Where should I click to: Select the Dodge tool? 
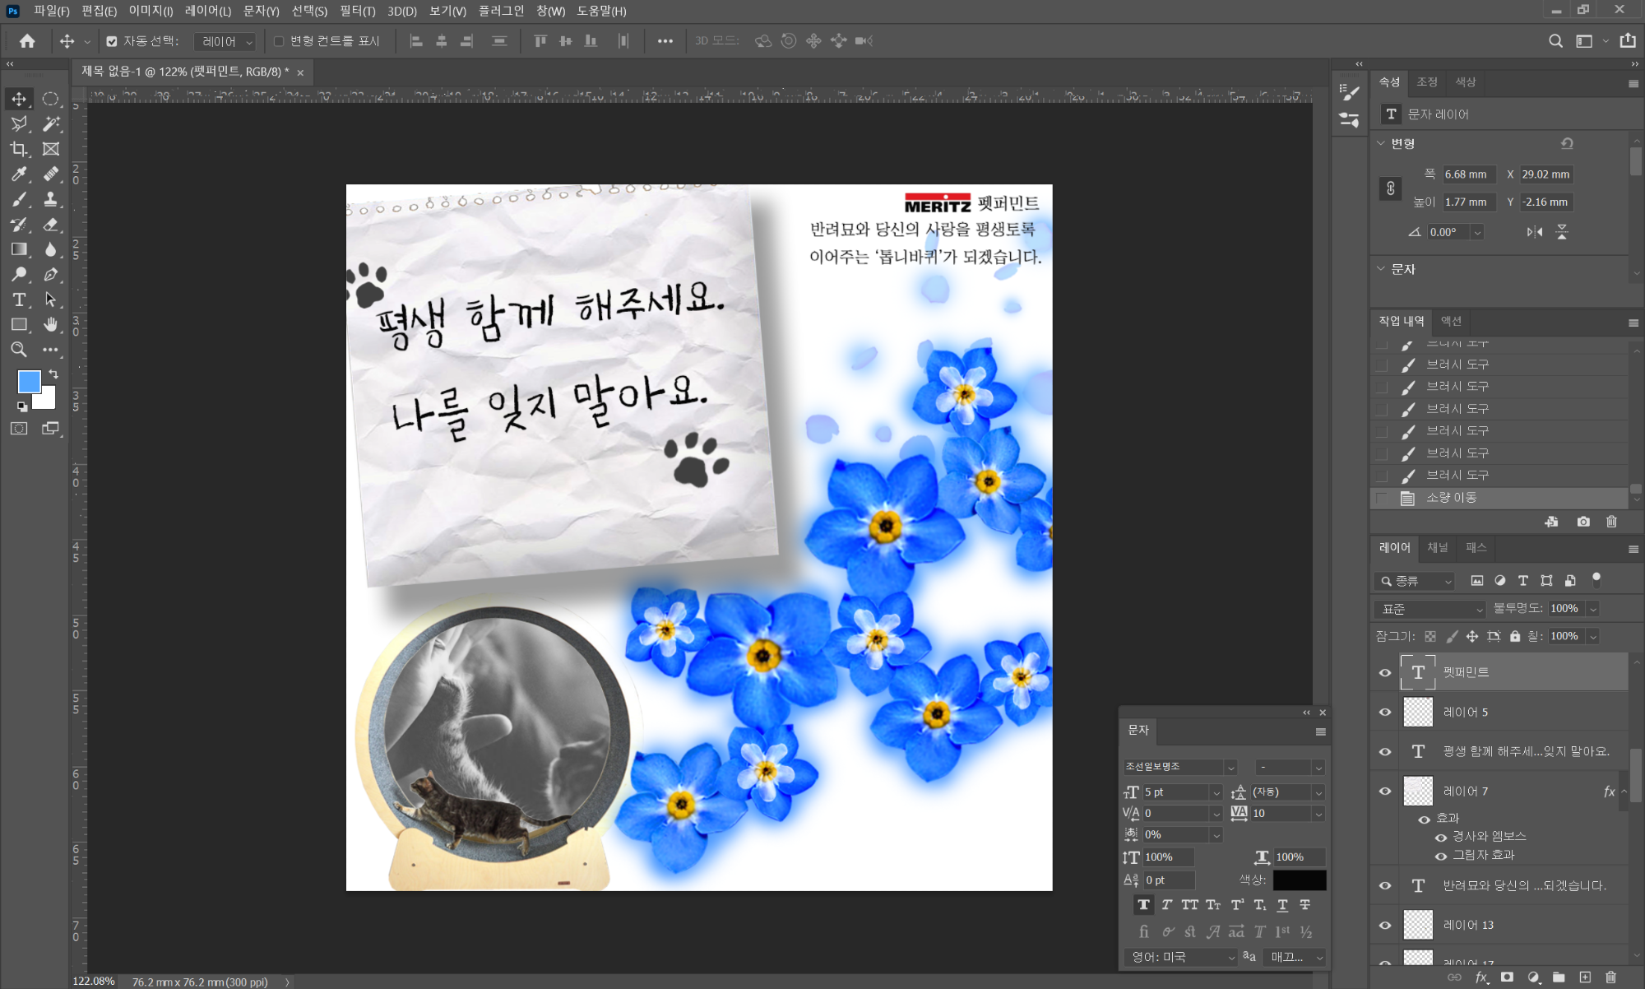point(19,274)
